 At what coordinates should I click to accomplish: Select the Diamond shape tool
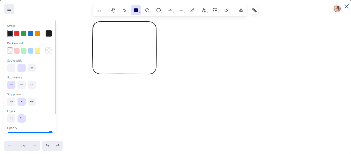tap(147, 10)
